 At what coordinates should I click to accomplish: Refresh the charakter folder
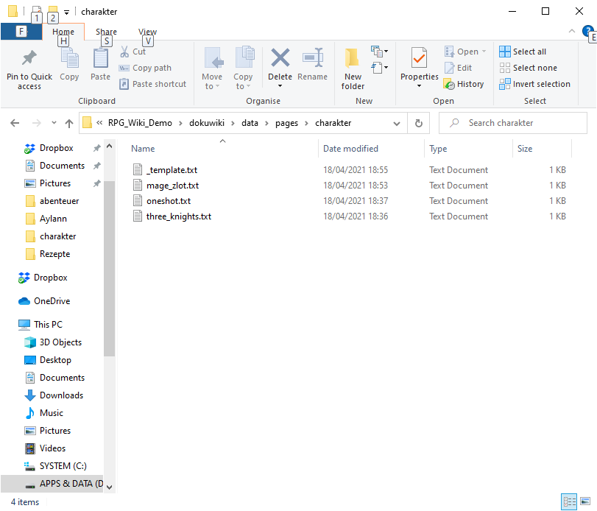tap(418, 124)
